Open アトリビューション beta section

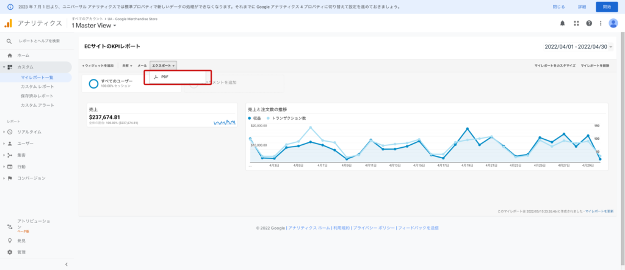34,226
